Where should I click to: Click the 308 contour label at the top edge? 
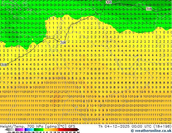(x=109, y=2)
